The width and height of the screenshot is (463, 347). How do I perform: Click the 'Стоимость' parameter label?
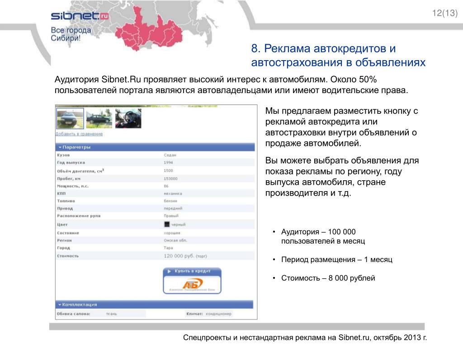[68, 256]
